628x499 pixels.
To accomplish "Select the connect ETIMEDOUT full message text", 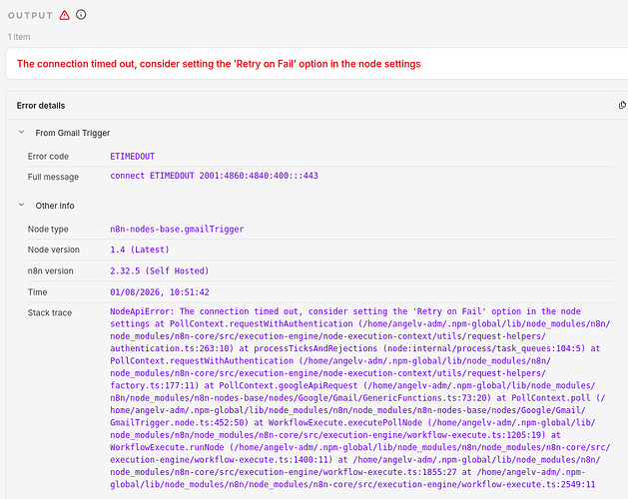I will click(214, 176).
